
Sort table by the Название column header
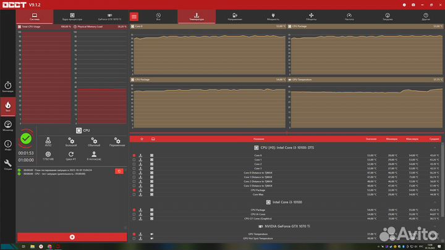258,139
